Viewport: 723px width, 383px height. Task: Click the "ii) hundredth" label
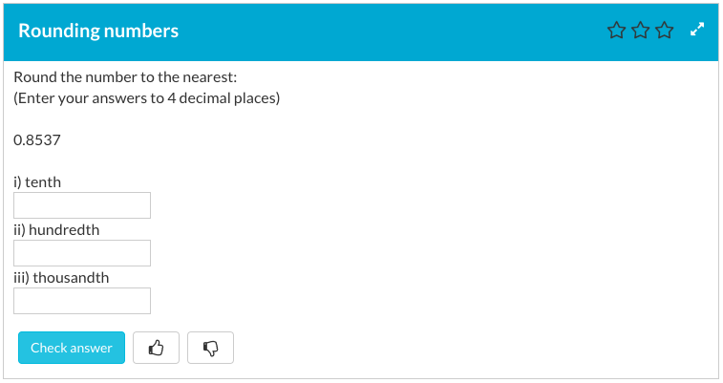pos(56,229)
